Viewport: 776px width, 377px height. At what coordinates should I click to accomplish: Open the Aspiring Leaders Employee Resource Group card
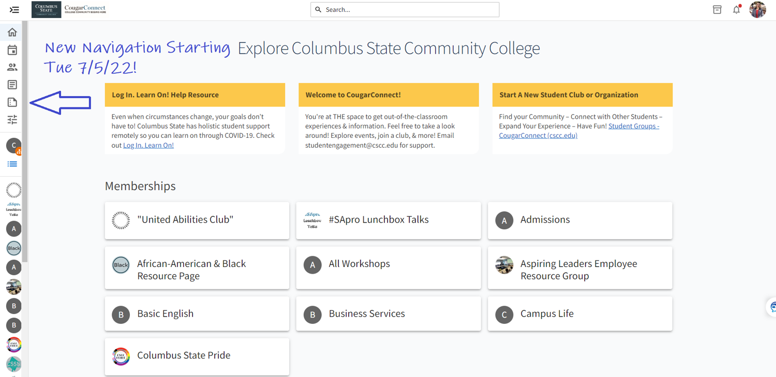[x=580, y=268]
